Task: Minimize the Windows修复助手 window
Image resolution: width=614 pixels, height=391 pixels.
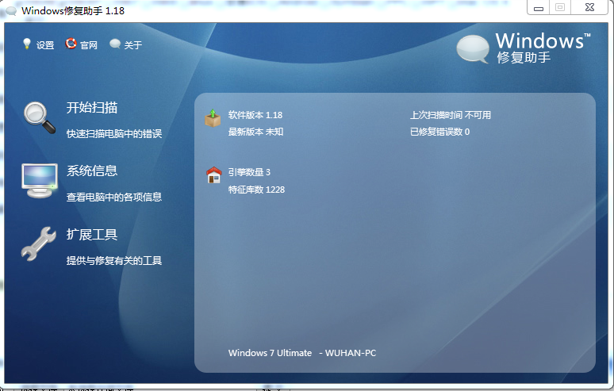Action: [539, 8]
